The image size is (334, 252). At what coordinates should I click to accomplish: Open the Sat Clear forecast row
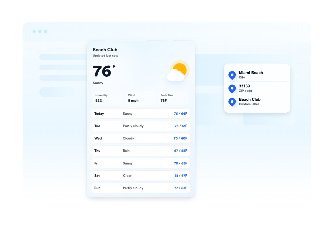(141, 176)
